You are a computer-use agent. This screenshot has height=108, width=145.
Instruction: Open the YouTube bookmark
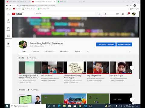click(x=17, y=9)
